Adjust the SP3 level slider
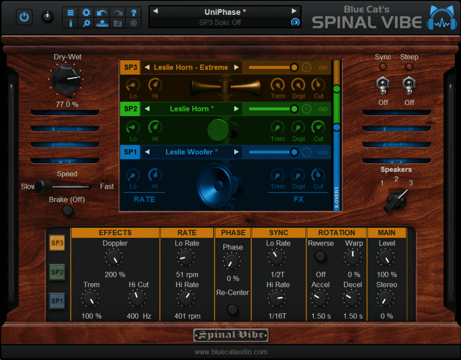 click(x=295, y=67)
